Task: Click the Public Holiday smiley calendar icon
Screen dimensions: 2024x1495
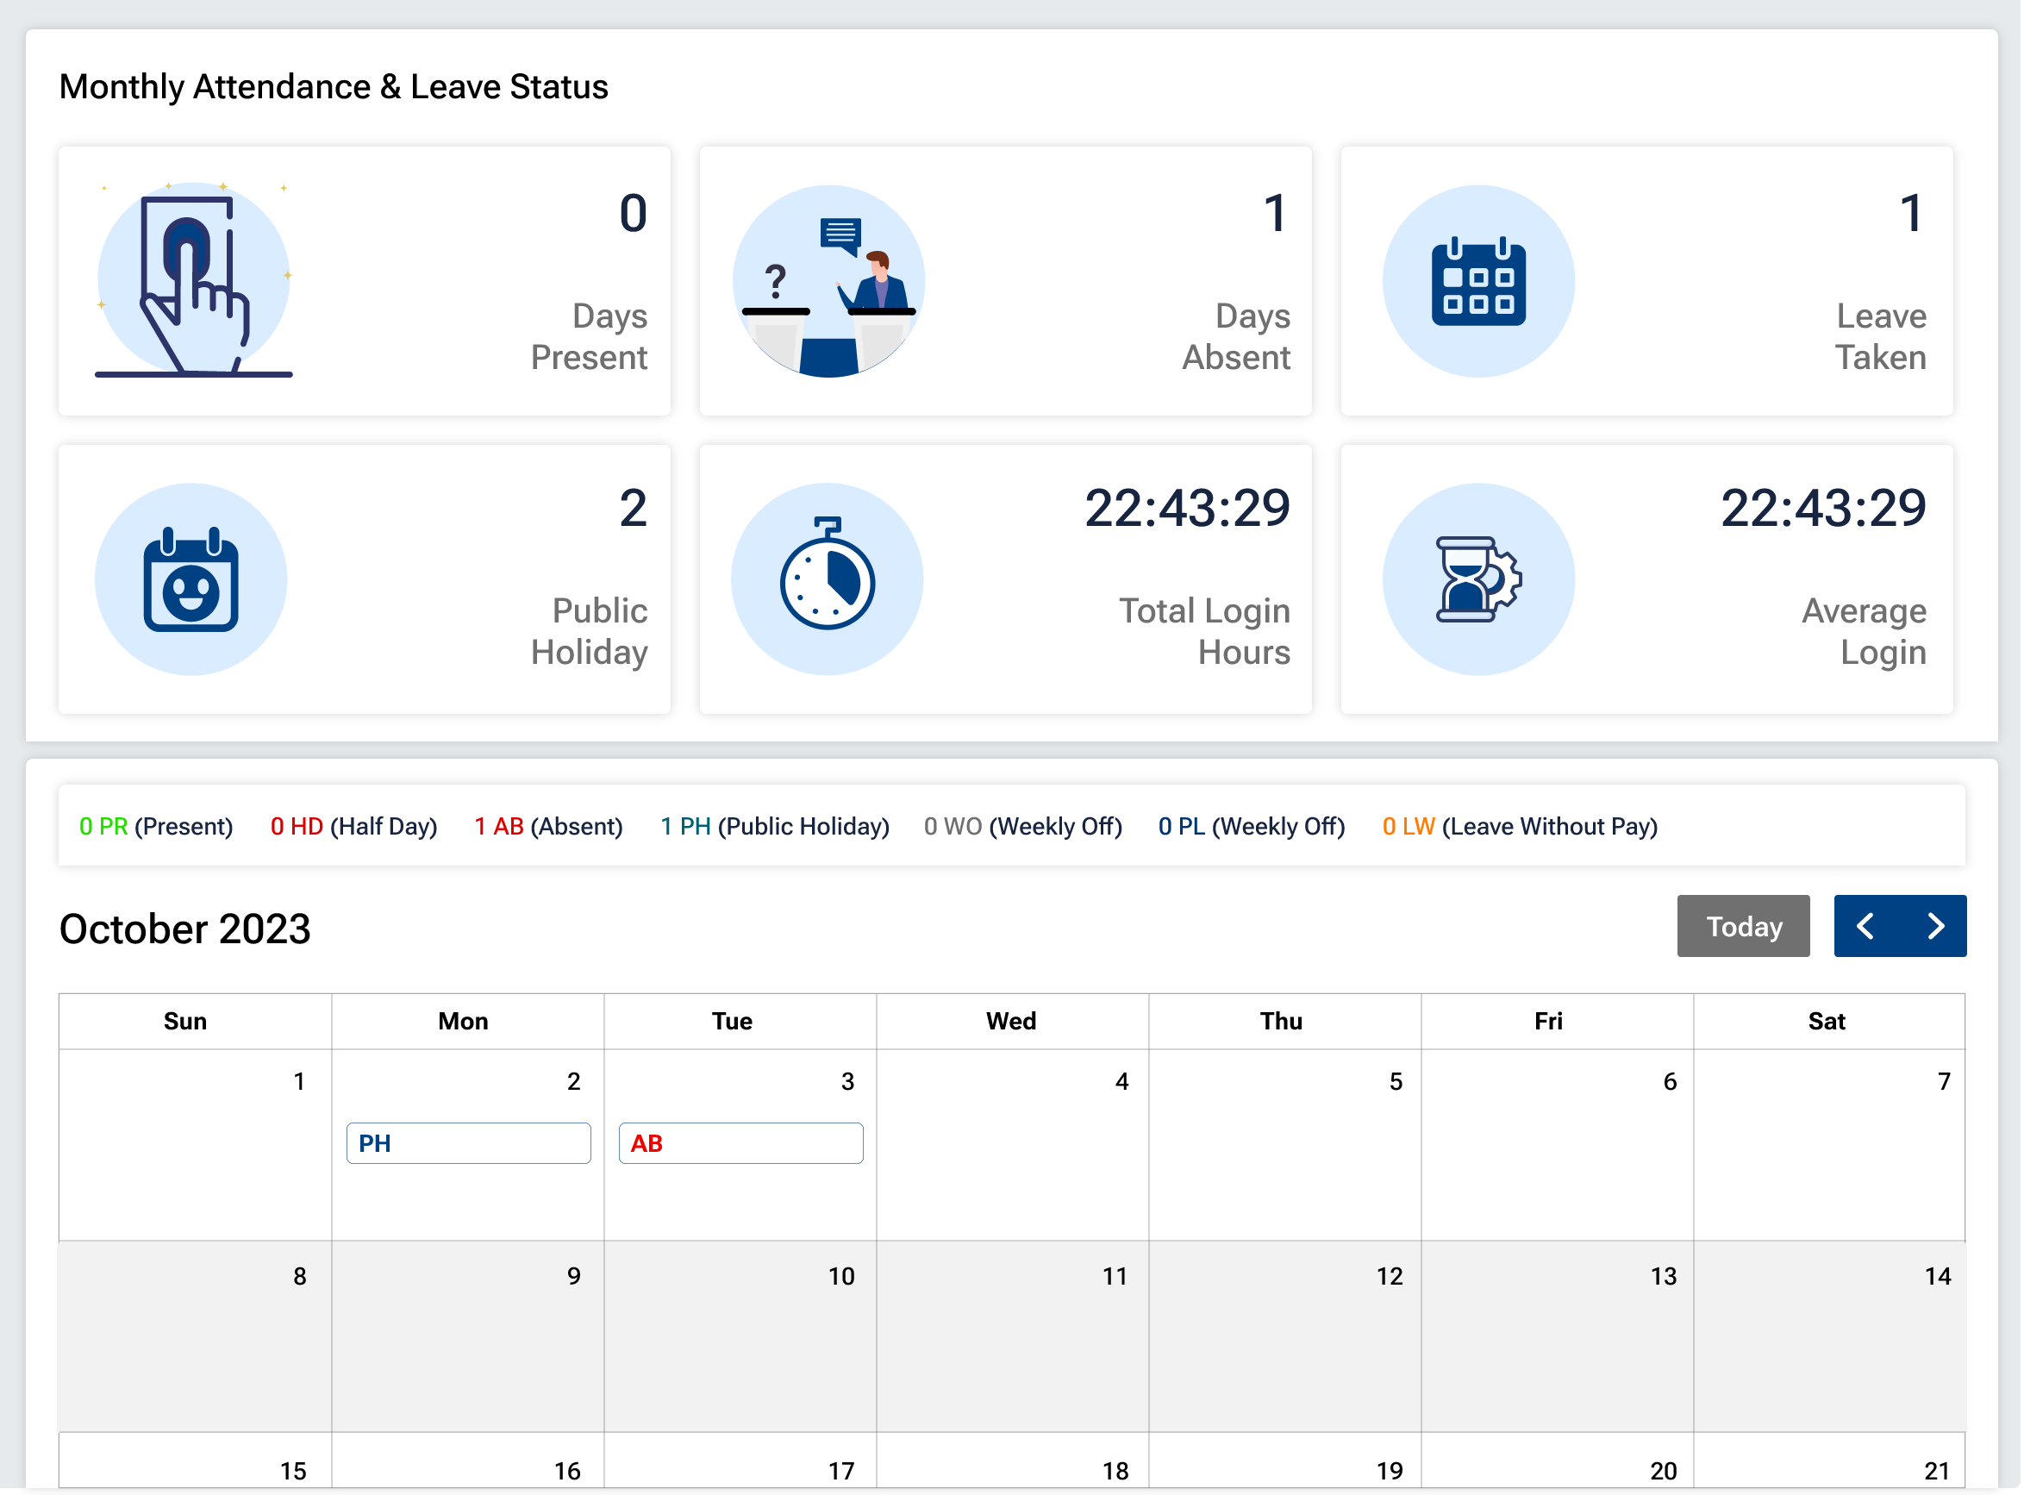Action: click(x=192, y=580)
